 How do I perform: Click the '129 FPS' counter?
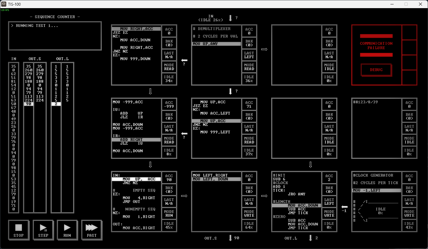coord(5,10)
